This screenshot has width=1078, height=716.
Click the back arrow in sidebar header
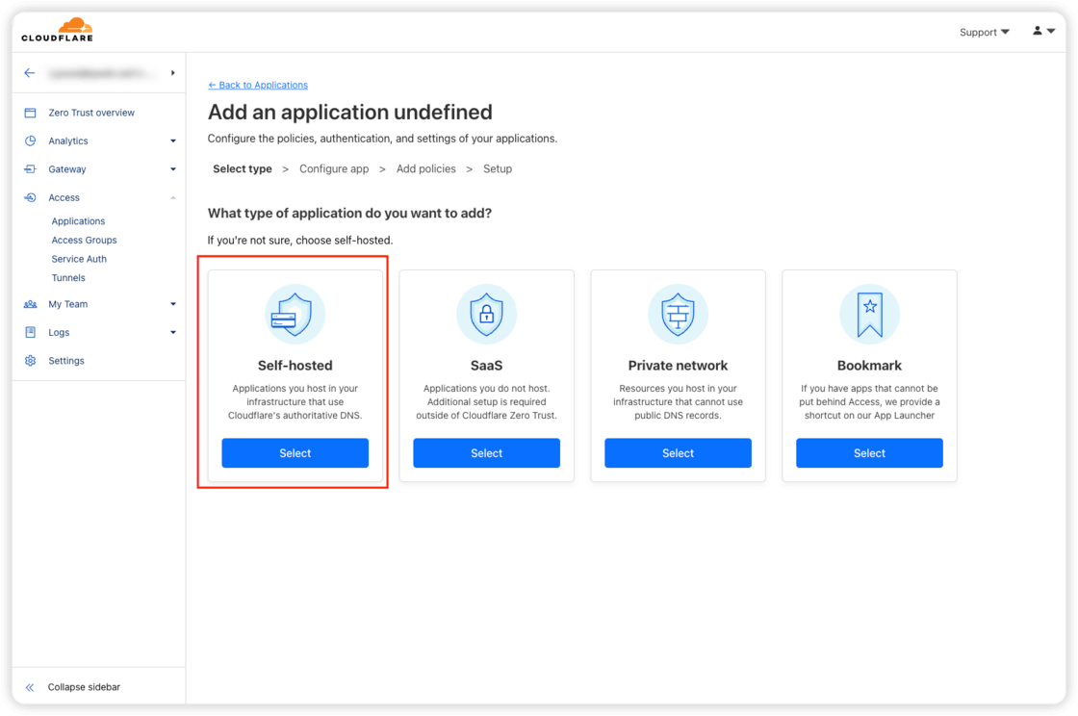(30, 73)
